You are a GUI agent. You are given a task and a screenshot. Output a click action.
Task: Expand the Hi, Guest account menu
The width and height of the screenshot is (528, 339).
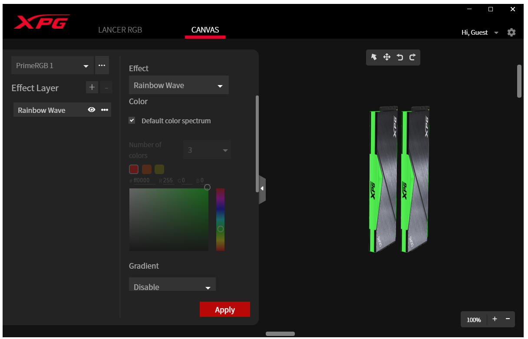[x=480, y=33]
